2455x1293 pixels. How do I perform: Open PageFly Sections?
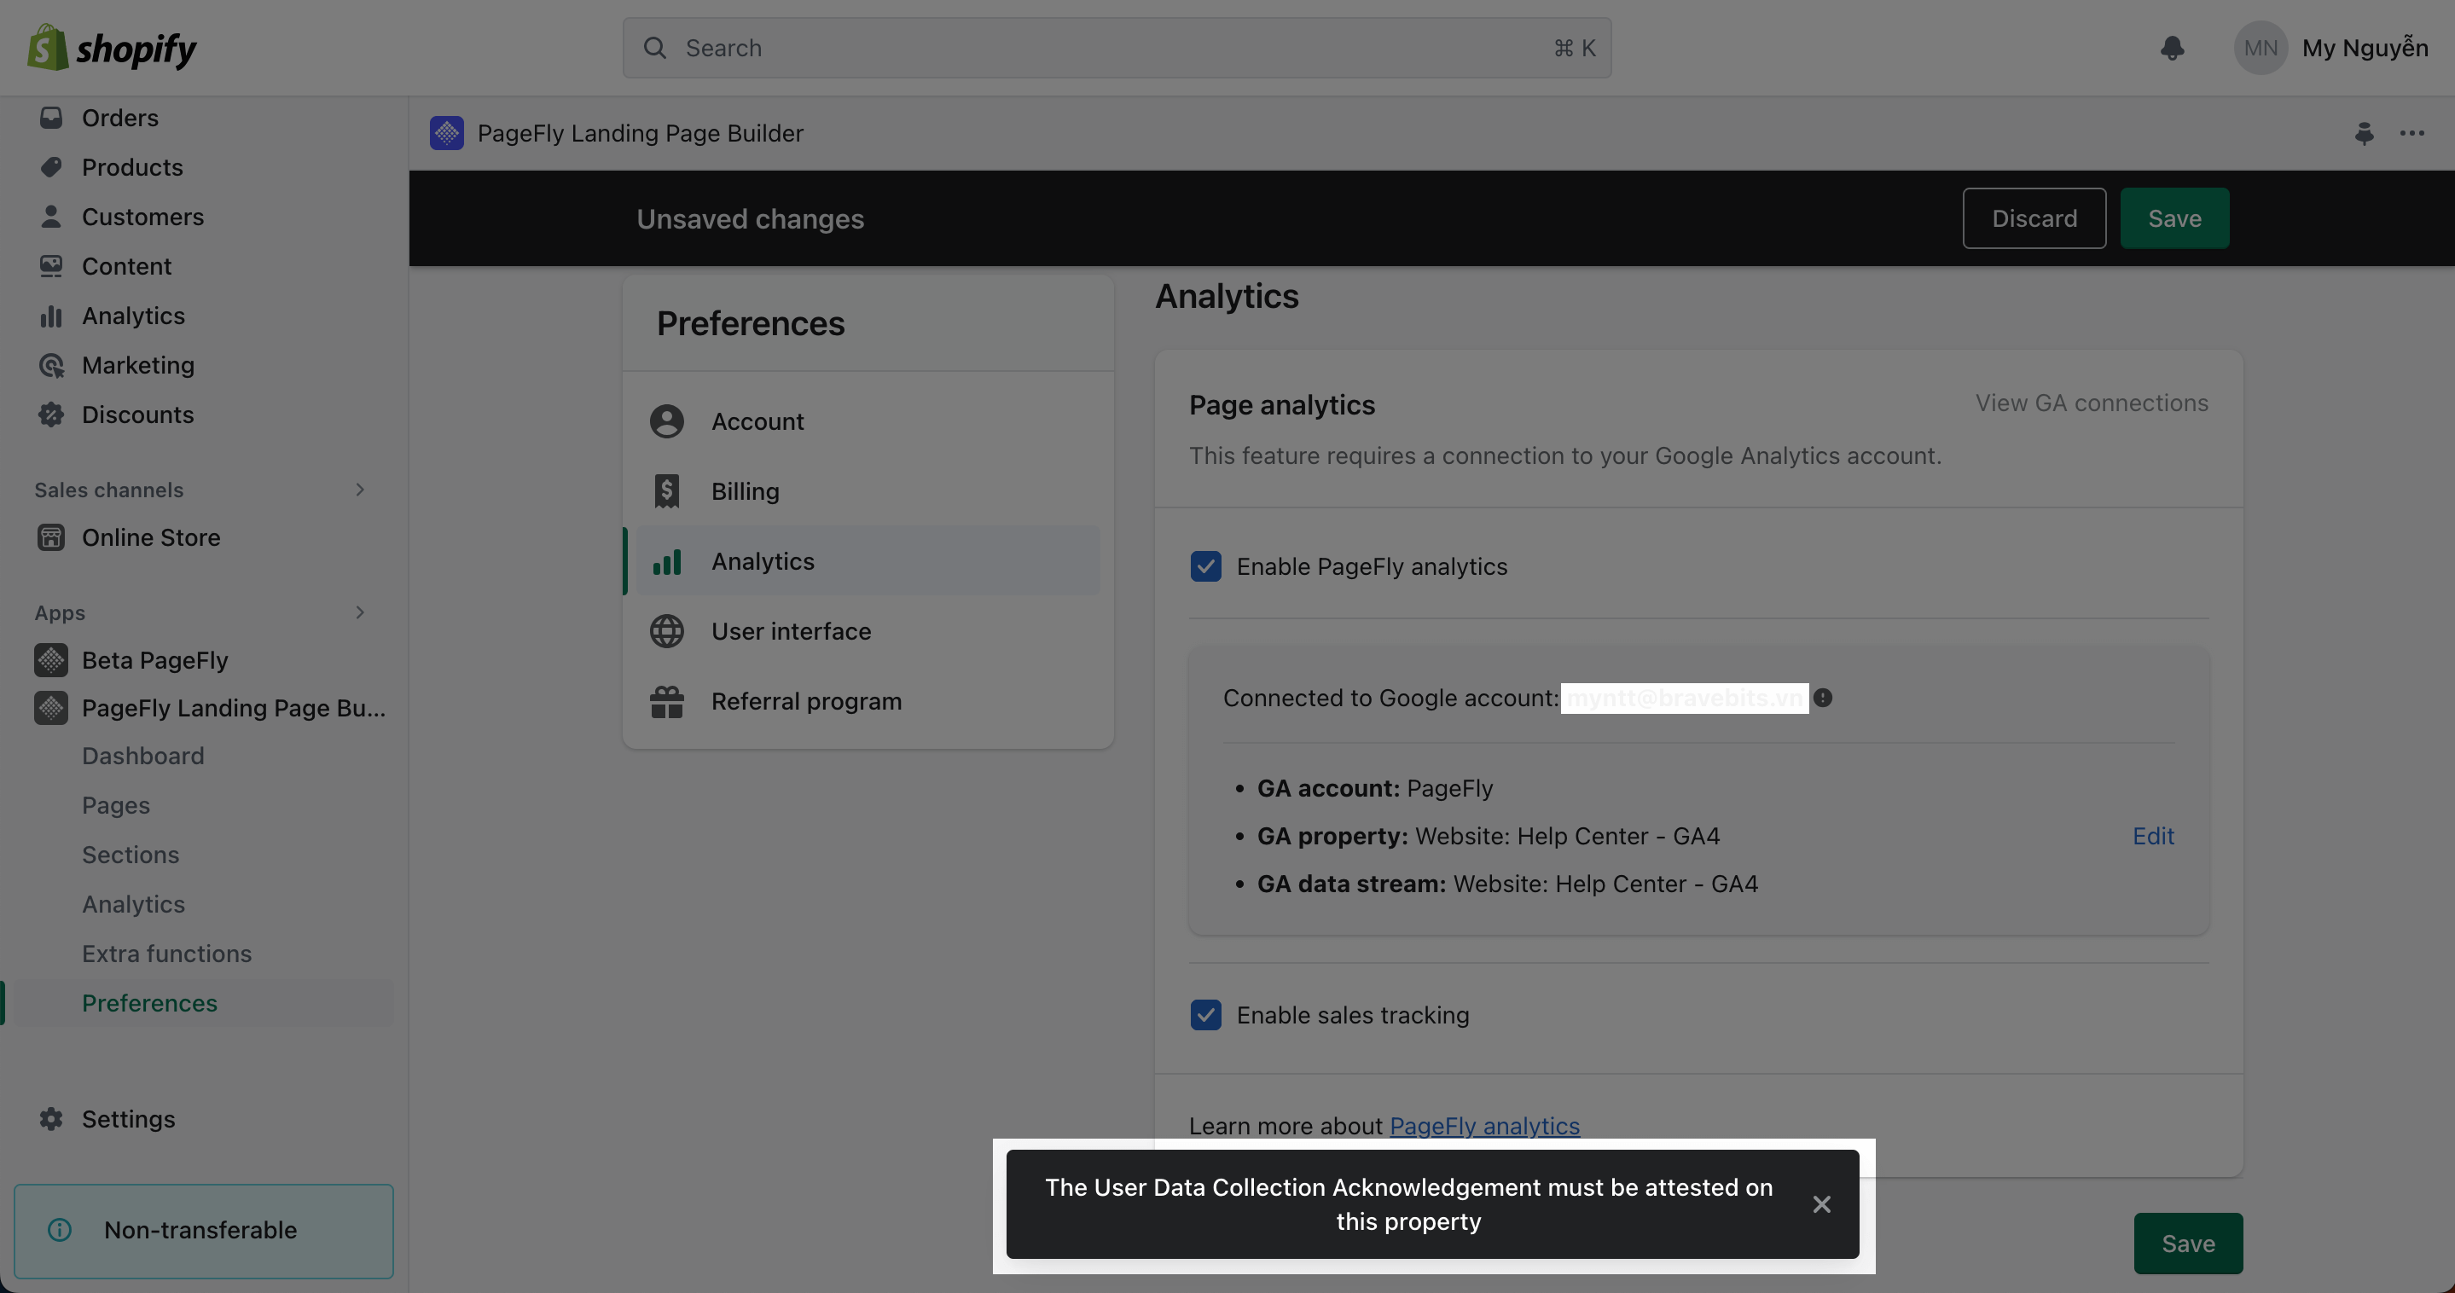click(x=131, y=855)
